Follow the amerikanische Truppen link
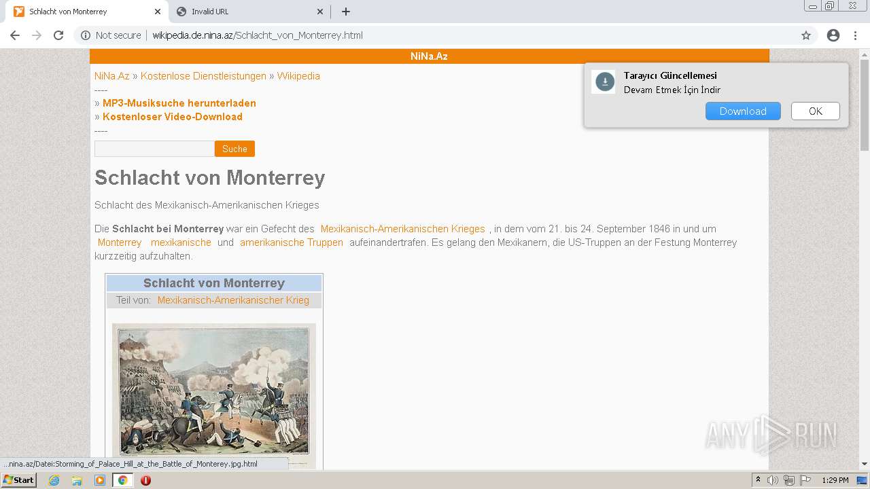Image resolution: width=870 pixels, height=489 pixels. 292,242
